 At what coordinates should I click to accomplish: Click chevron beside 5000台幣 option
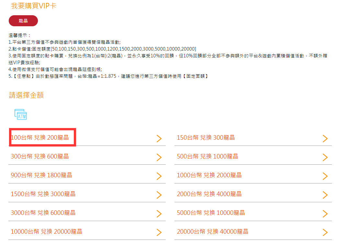click(325, 214)
